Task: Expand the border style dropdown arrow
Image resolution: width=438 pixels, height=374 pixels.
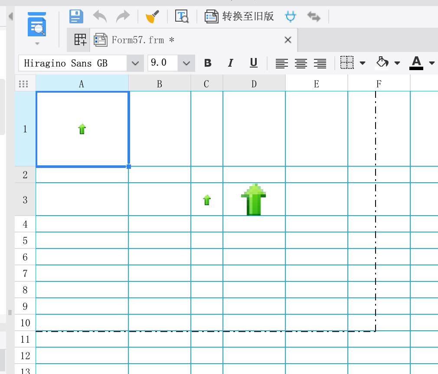Action: (x=363, y=63)
